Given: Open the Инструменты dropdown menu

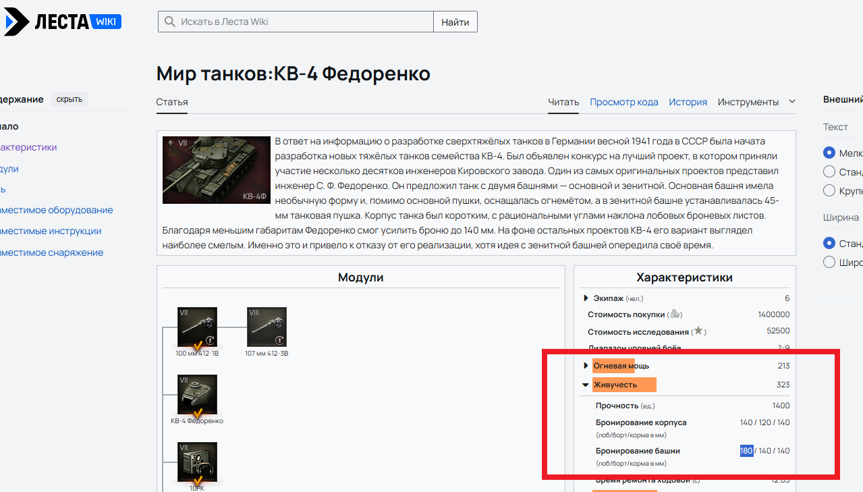Looking at the screenshot, I should tap(748, 102).
